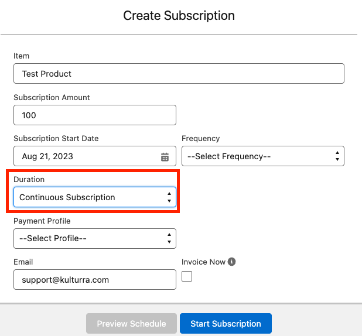
Task: Click the 'Invoice Now' label text
Action: [203, 262]
